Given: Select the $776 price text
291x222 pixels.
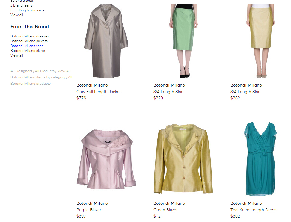Looking at the screenshot, I should [x=81, y=98].
